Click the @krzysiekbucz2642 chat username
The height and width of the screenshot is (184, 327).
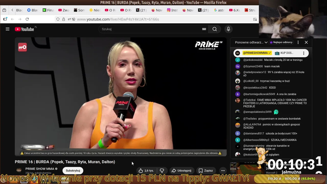(255, 88)
